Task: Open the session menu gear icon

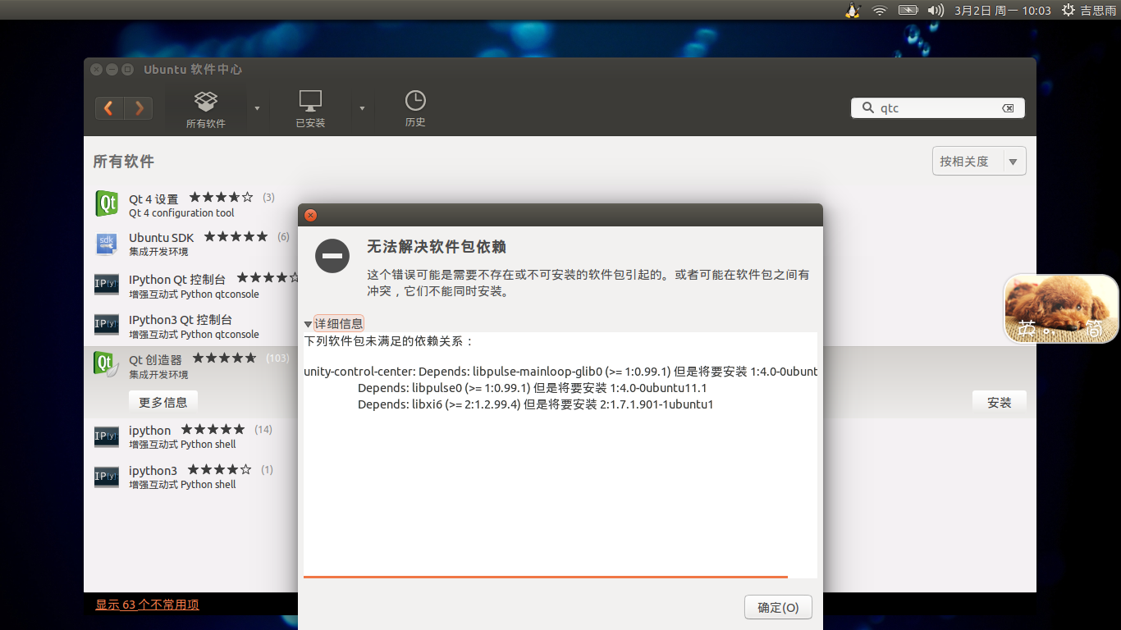Action: (x=1068, y=10)
